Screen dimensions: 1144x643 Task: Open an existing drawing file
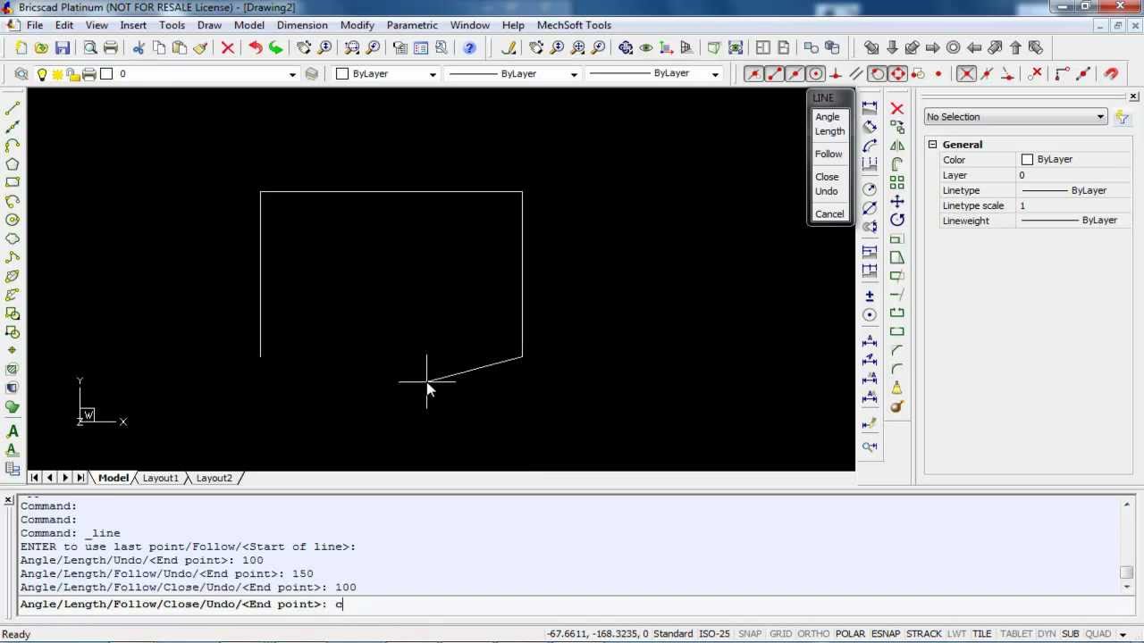(x=41, y=47)
